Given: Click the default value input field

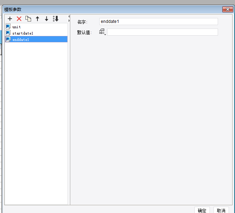Looking at the screenshot, I should pyautogui.click(x=163, y=32).
